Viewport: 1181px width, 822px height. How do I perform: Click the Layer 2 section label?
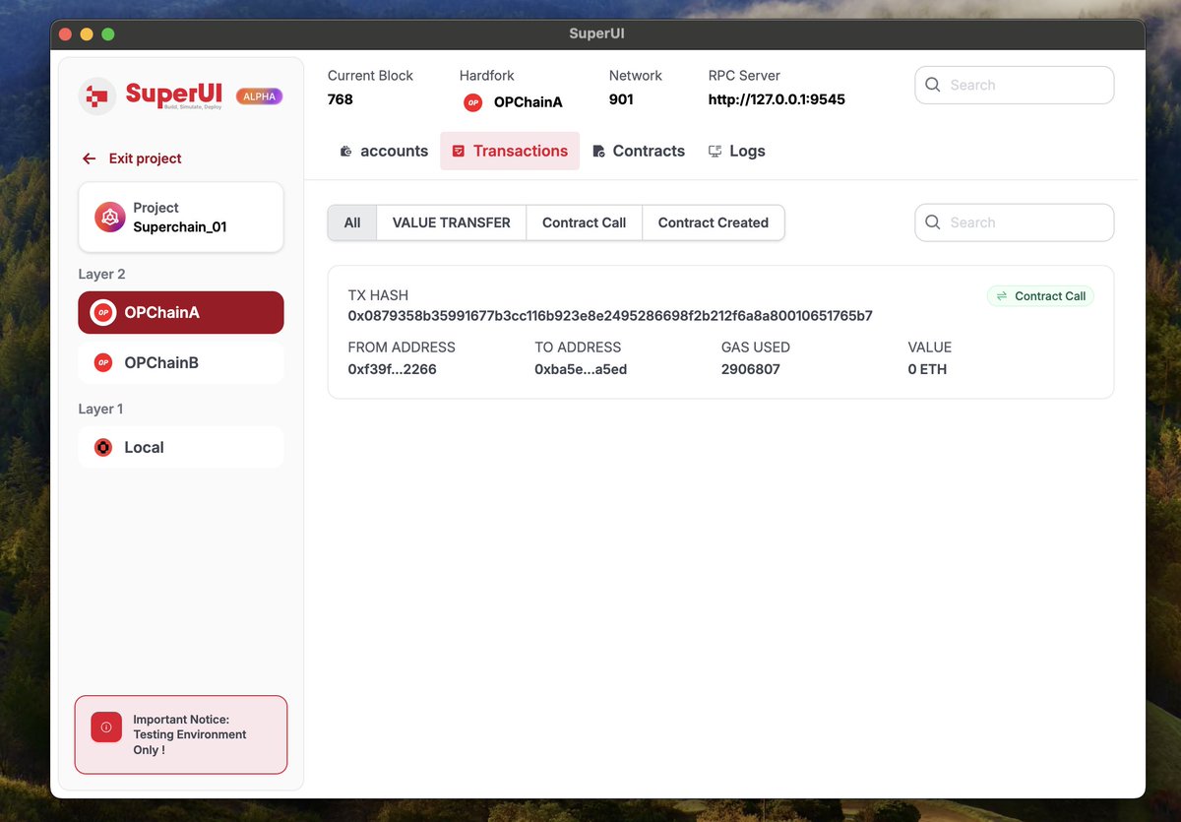tap(102, 275)
